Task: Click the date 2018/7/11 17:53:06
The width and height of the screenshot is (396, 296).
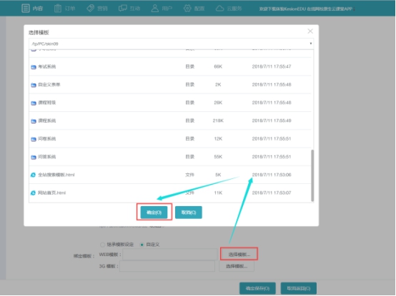Action: [272, 175]
